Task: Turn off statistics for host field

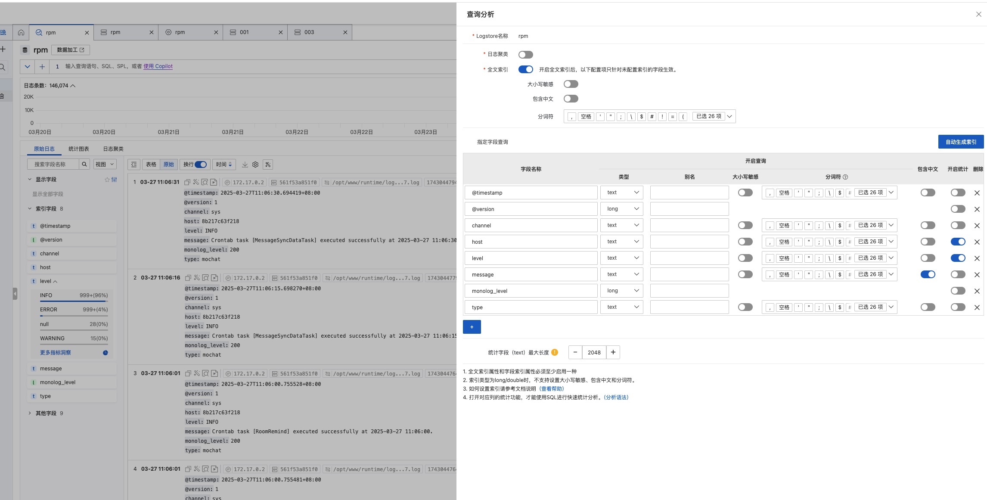Action: click(958, 242)
